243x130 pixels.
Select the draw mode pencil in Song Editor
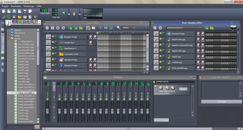[88, 28]
